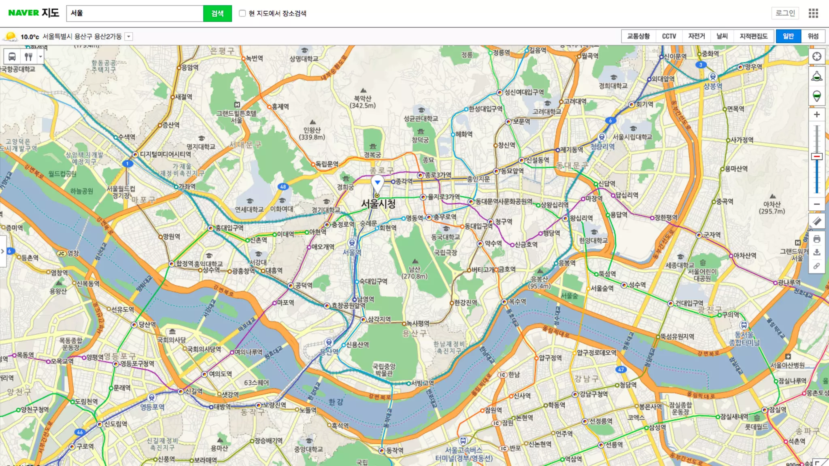Click the 로그인 login button
Screen dimensions: 829x466
(x=785, y=13)
